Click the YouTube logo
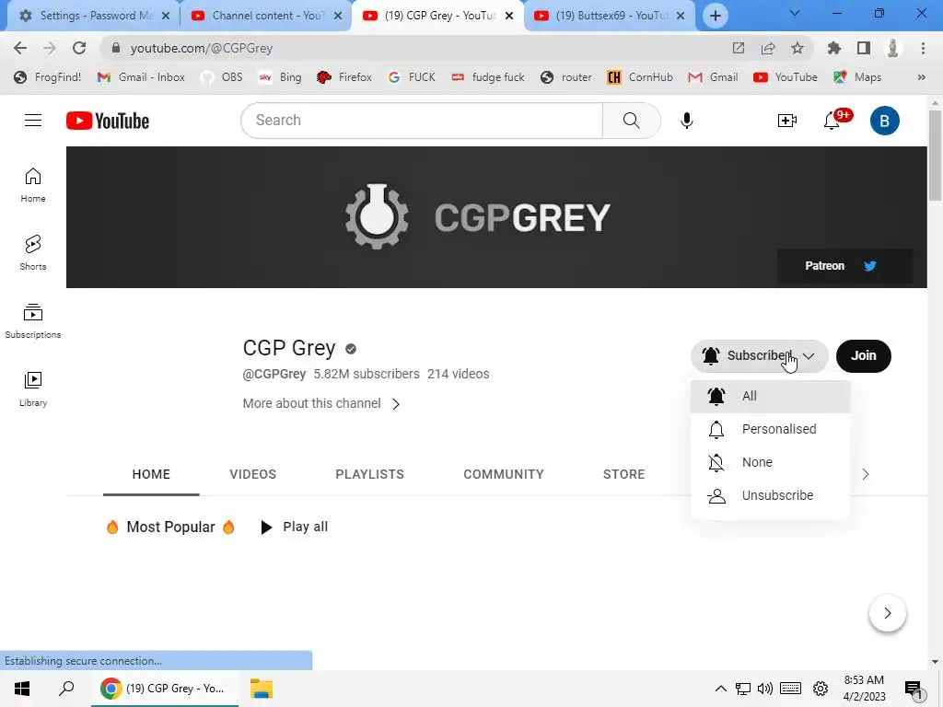This screenshot has width=943, height=707. click(x=108, y=121)
